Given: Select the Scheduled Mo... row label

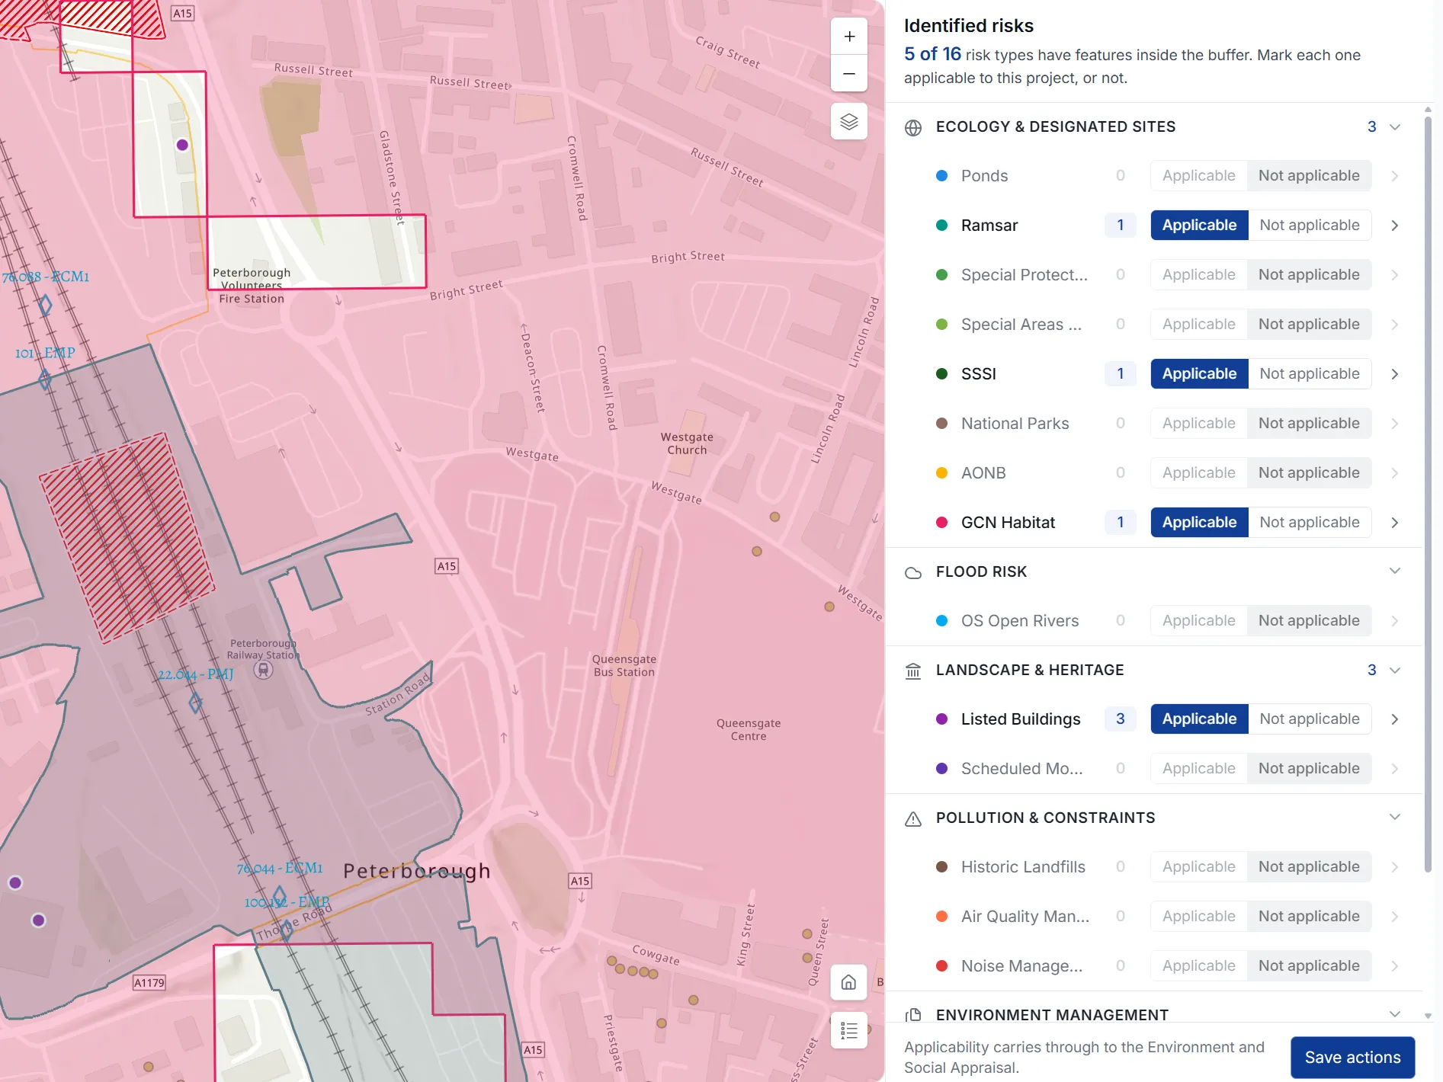Looking at the screenshot, I should tap(1021, 768).
